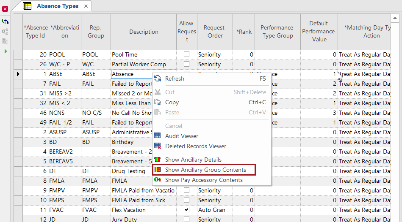Click the Birthday description cell
Viewport: 402px width, 222px height.
click(x=131, y=142)
